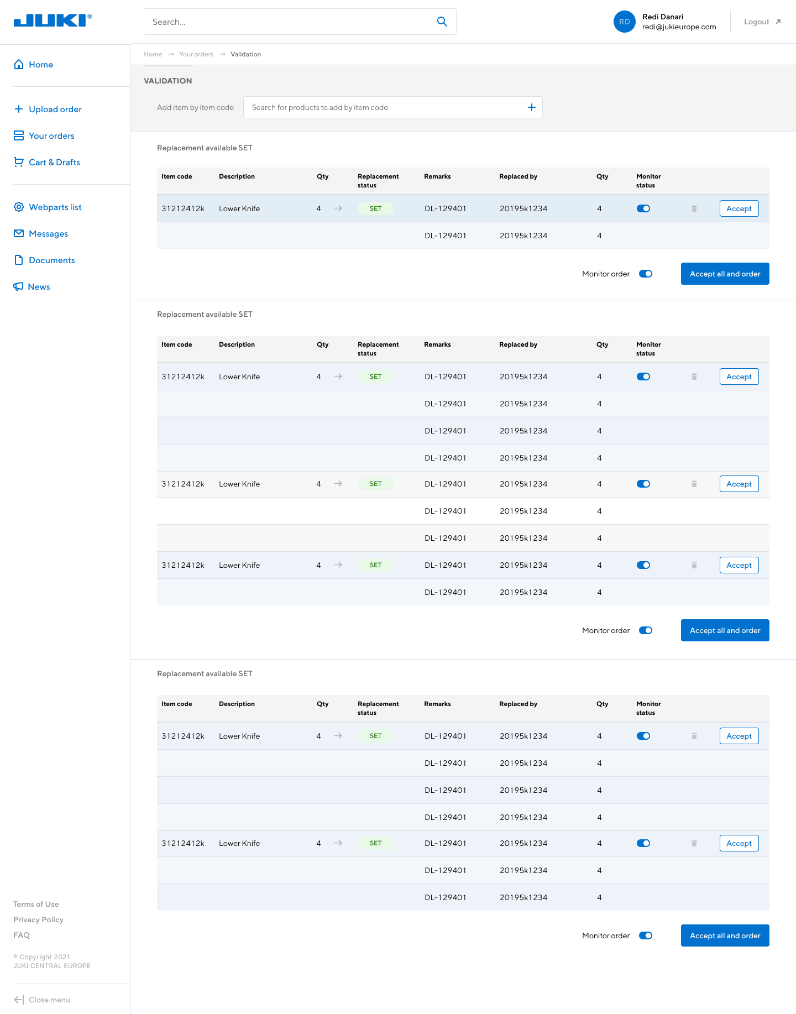This screenshot has width=796, height=1014.
Task: Click Accept in second table's middle item row
Action: 739,484
